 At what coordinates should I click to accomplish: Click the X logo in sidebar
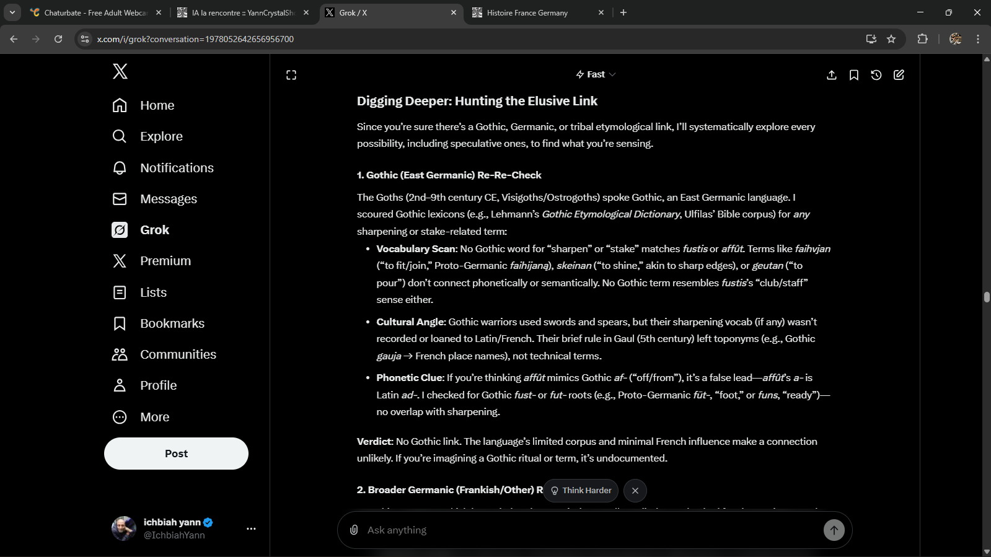[x=120, y=71]
